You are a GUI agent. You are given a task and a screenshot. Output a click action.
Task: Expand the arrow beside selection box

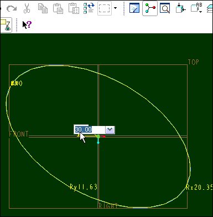[x=116, y=8]
